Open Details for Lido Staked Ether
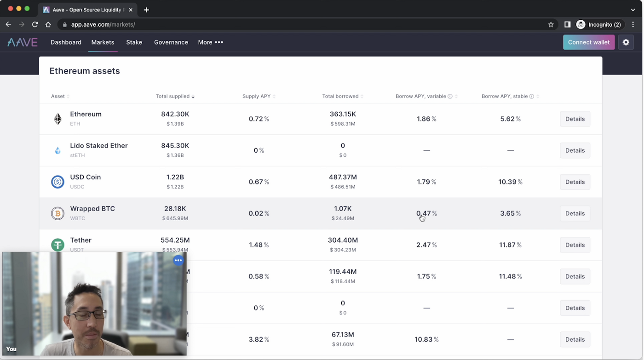Viewport: 644px width, 360px height. click(x=575, y=150)
